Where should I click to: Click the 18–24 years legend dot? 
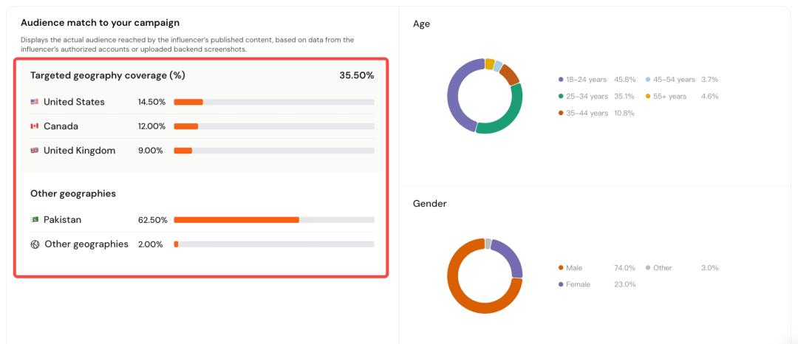[x=561, y=80]
